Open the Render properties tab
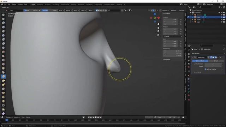The height and width of the screenshot is (127, 226). pos(189,54)
